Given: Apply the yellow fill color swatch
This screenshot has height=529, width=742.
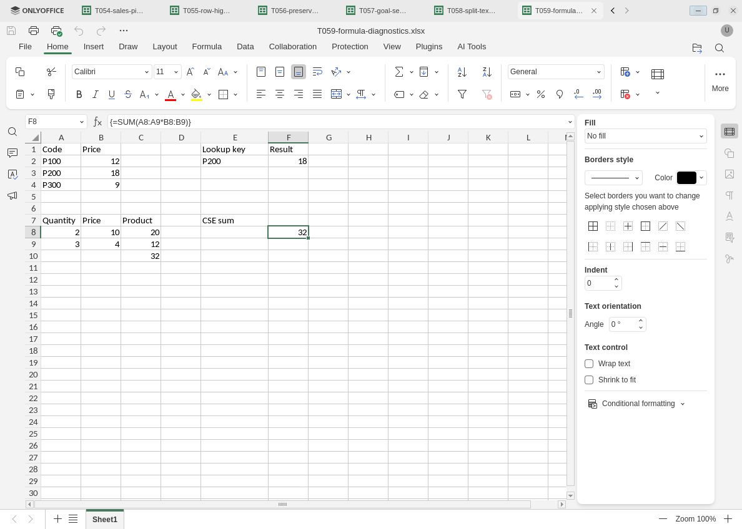Looking at the screenshot, I should (x=196, y=95).
